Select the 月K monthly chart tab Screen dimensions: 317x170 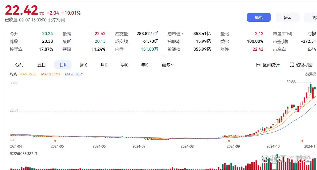(x=104, y=65)
